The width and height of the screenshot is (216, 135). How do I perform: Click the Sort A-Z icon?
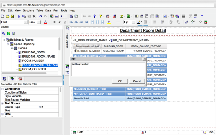[115, 16]
